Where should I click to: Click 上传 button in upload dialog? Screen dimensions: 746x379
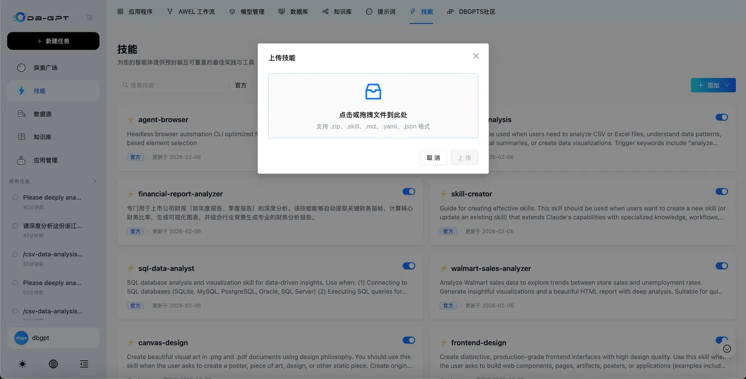pyautogui.click(x=464, y=158)
